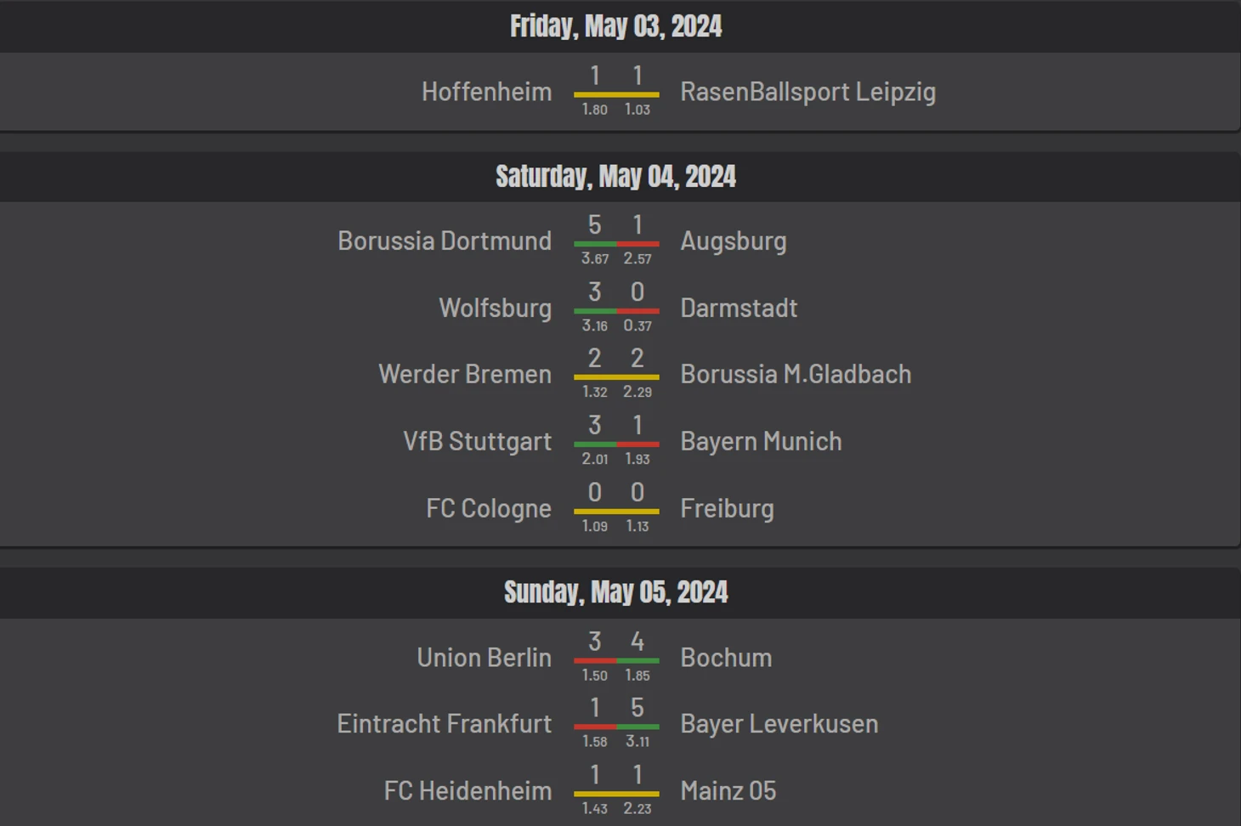
Task: Click the Bochum team name
Action: tap(726, 658)
